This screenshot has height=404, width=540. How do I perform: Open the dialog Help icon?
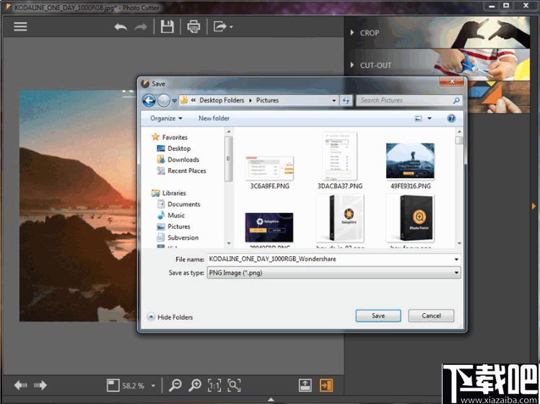(x=451, y=118)
